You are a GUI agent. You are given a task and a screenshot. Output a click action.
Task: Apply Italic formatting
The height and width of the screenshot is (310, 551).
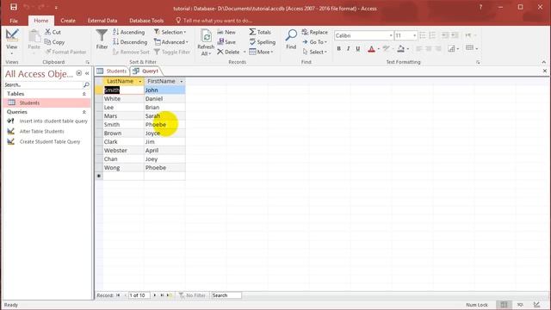point(348,49)
